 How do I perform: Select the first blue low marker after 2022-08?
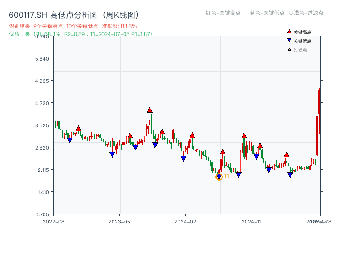pyautogui.click(x=69, y=140)
